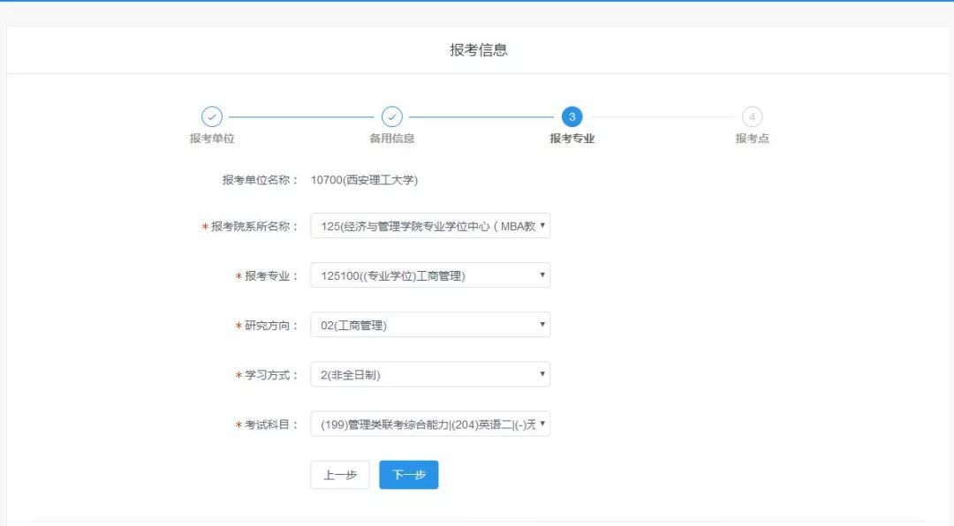The width and height of the screenshot is (954, 526).
Task: Change 学习方式 from 2(非全日制)
Action: [430, 374]
